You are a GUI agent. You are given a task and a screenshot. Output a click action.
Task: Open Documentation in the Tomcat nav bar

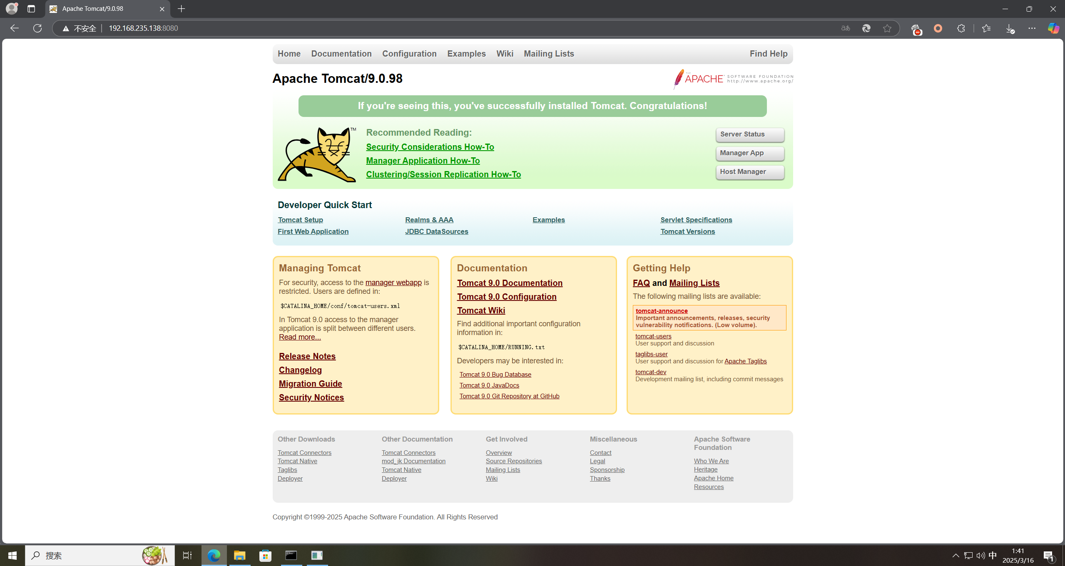point(341,54)
